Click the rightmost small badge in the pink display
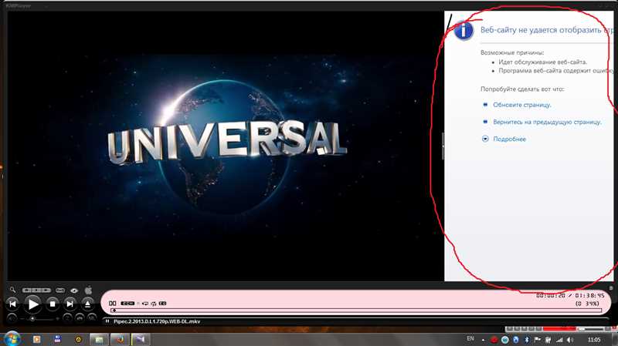Image resolution: width=618 pixels, height=346 pixels. pos(162,303)
